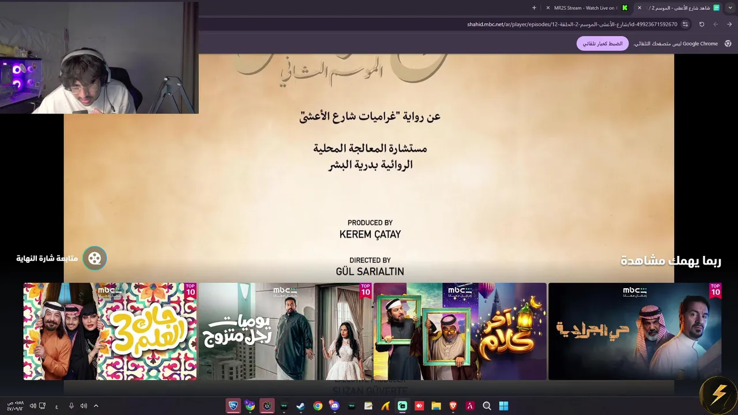This screenshot has width=738, height=415.
Task: Reload the current page
Action: pyautogui.click(x=702, y=24)
